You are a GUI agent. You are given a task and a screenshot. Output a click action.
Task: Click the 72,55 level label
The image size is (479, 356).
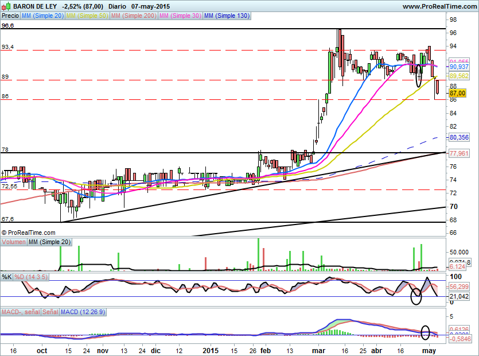(10, 186)
